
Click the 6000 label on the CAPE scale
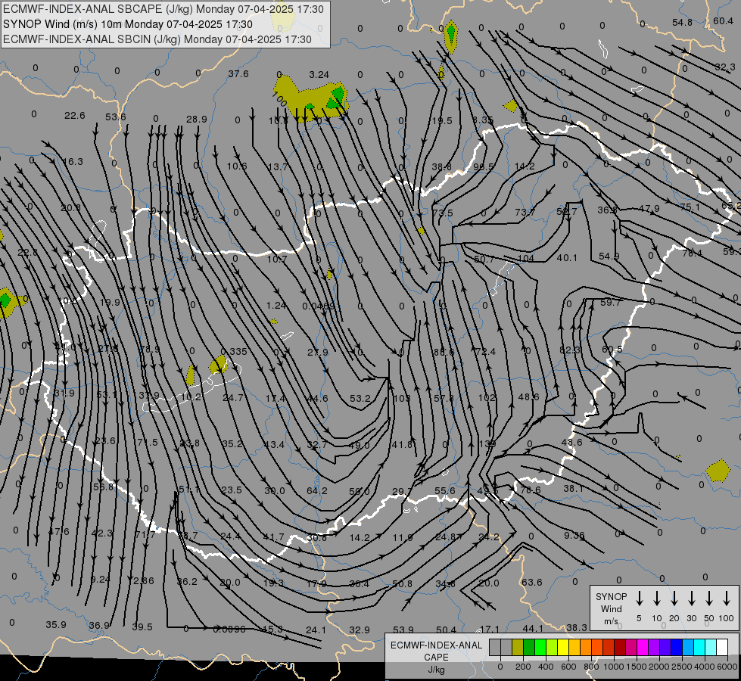(x=727, y=667)
